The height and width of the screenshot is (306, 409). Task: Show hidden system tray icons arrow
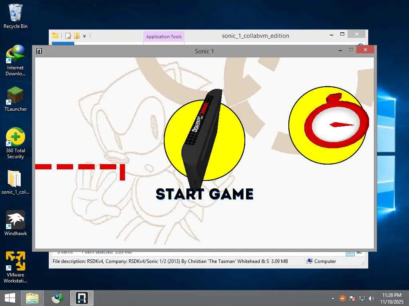pyautogui.click(x=333, y=298)
